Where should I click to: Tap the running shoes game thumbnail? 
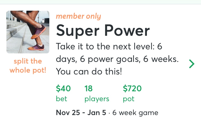[x=28, y=32]
